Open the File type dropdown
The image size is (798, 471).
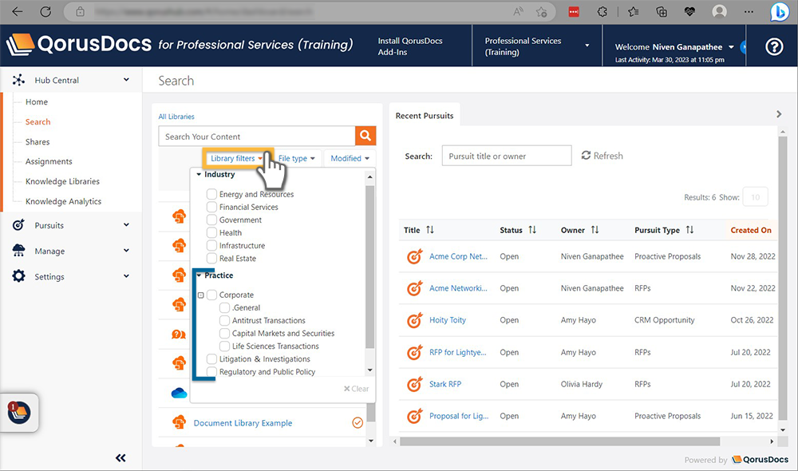[x=296, y=158]
